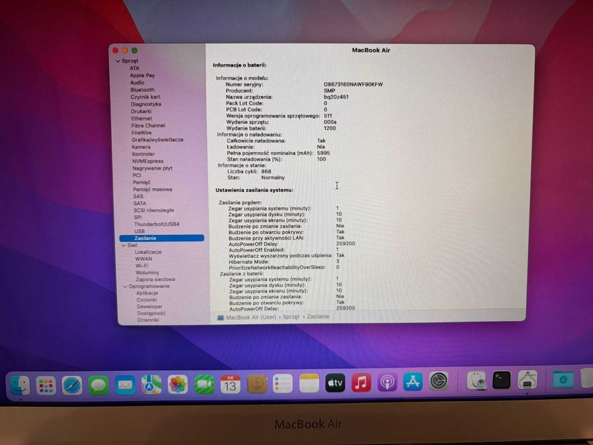Click full capacity value 5995
This screenshot has width=593, height=445.
[x=324, y=153]
